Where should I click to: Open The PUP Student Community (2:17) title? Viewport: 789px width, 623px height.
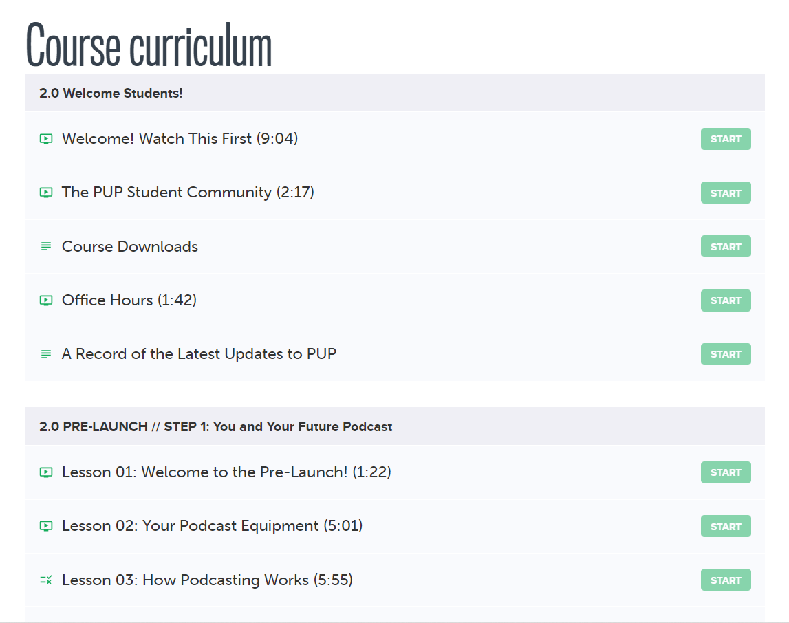188,193
